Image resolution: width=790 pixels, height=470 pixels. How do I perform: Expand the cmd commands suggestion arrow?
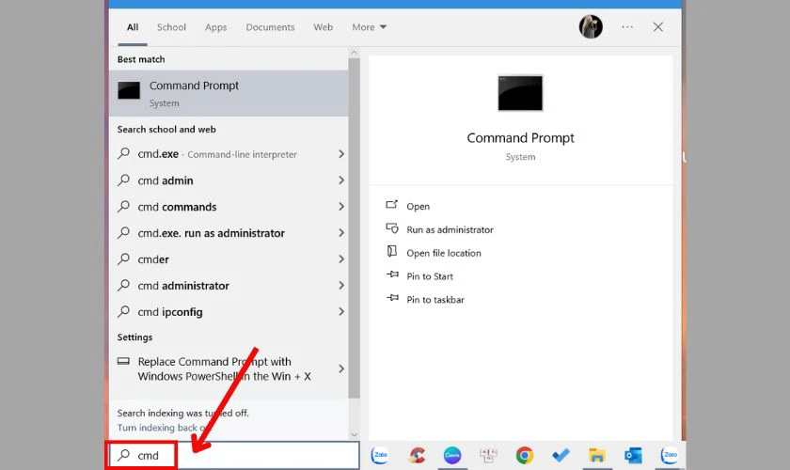(341, 206)
